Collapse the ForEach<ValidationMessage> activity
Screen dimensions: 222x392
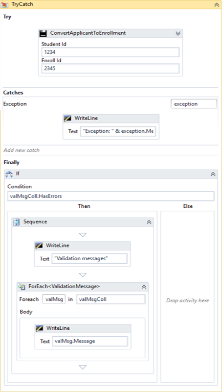(144, 287)
